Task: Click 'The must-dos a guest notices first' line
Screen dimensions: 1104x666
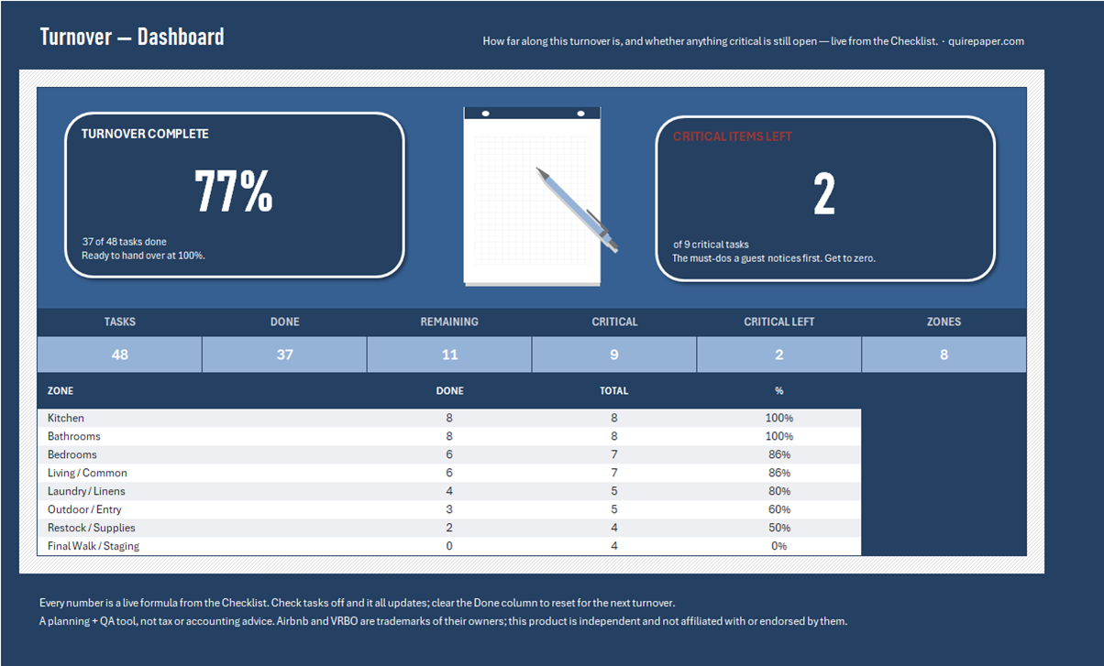Action: [774, 258]
